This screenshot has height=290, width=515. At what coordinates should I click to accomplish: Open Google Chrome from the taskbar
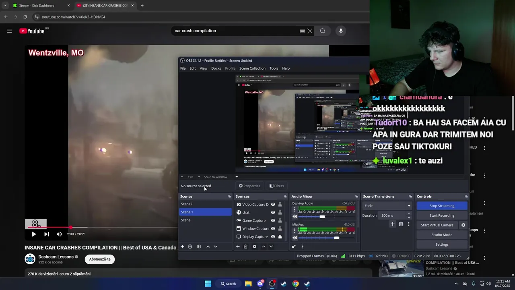295,284
